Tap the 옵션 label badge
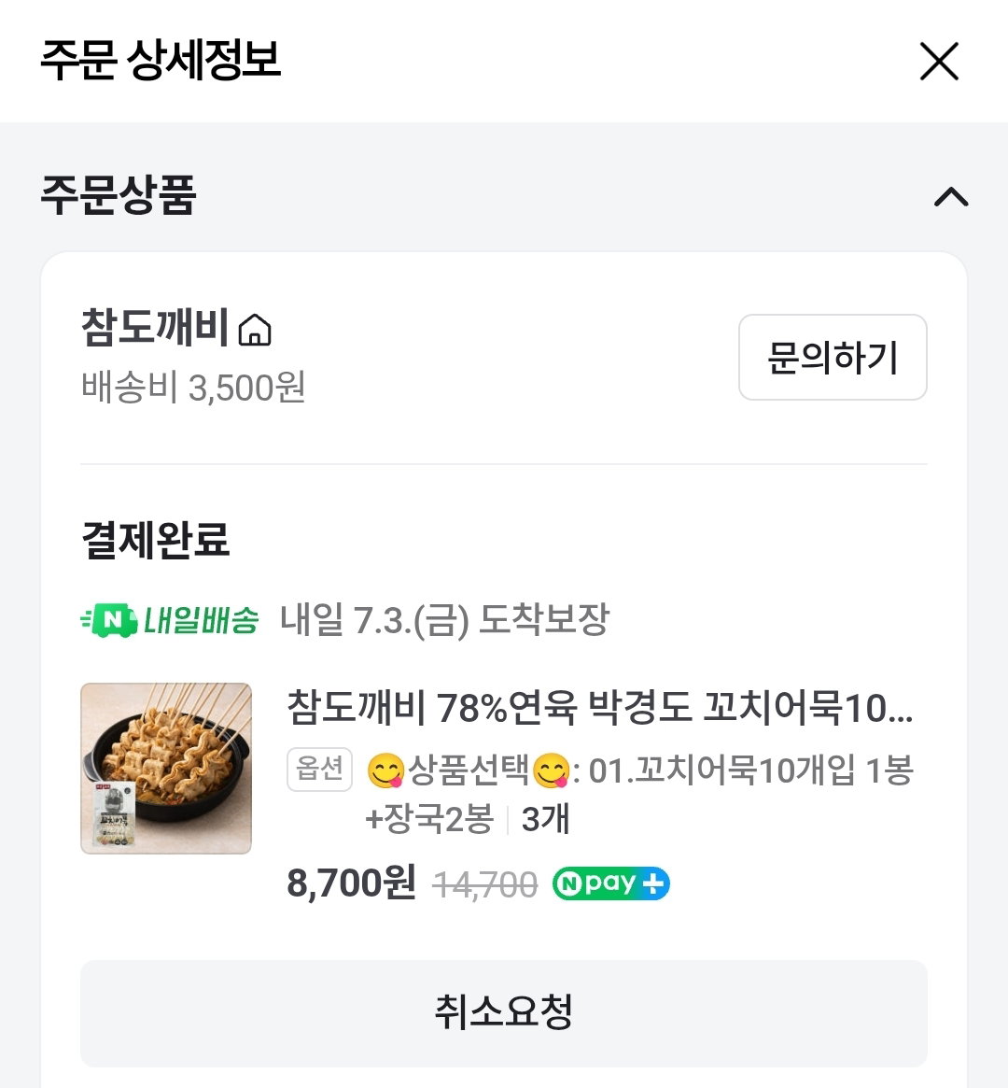This screenshot has height=1088, width=1008. (x=319, y=770)
